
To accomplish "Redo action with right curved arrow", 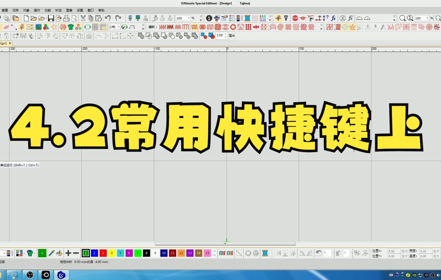I will tap(118, 18).
